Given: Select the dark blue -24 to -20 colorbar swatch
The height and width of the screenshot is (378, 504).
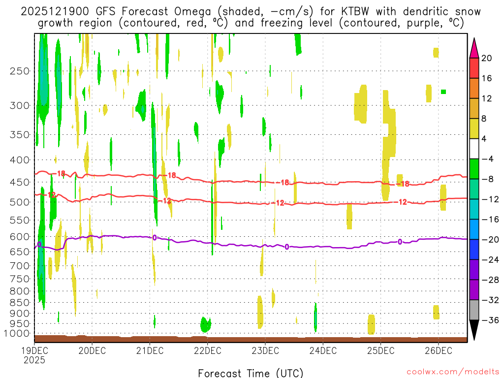Looking at the screenshot, I should (x=474, y=250).
